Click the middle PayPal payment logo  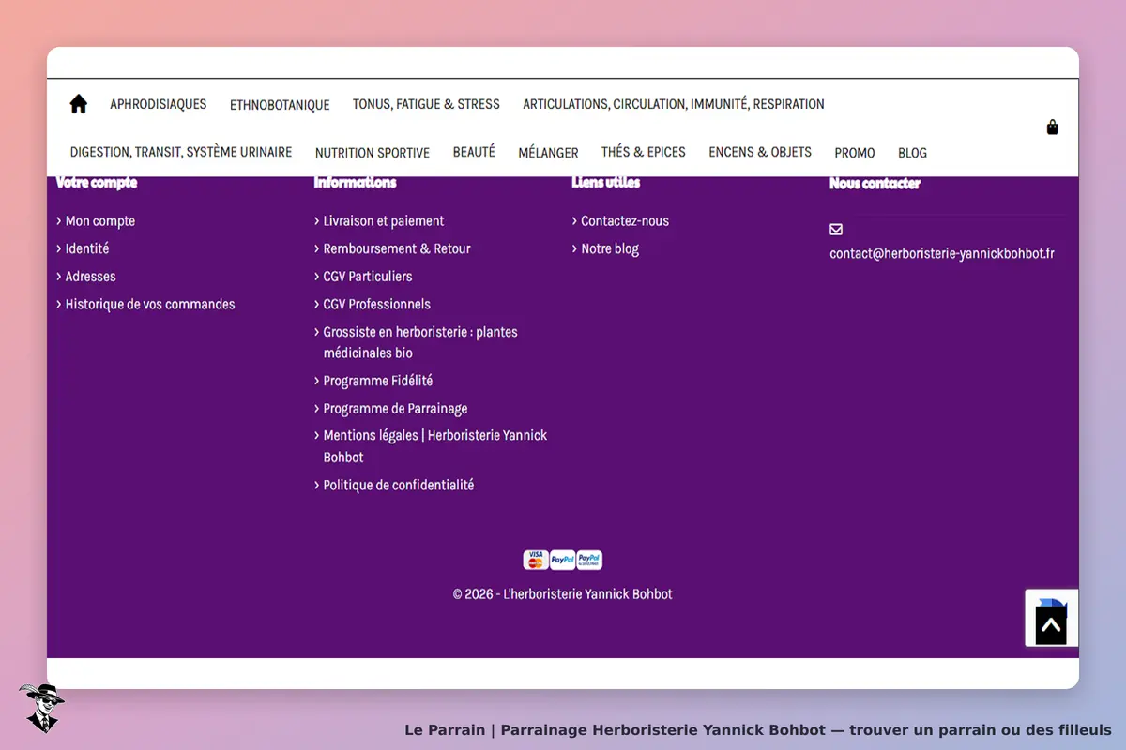click(x=562, y=560)
